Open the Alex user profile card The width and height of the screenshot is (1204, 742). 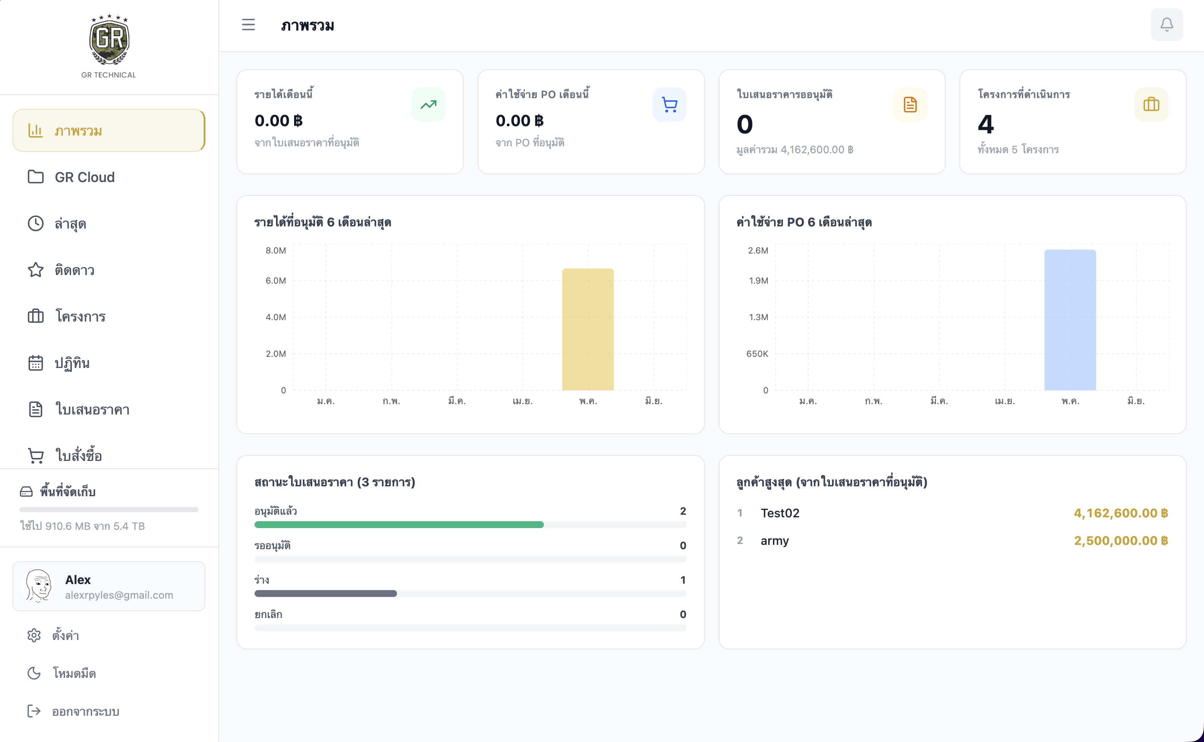[109, 586]
